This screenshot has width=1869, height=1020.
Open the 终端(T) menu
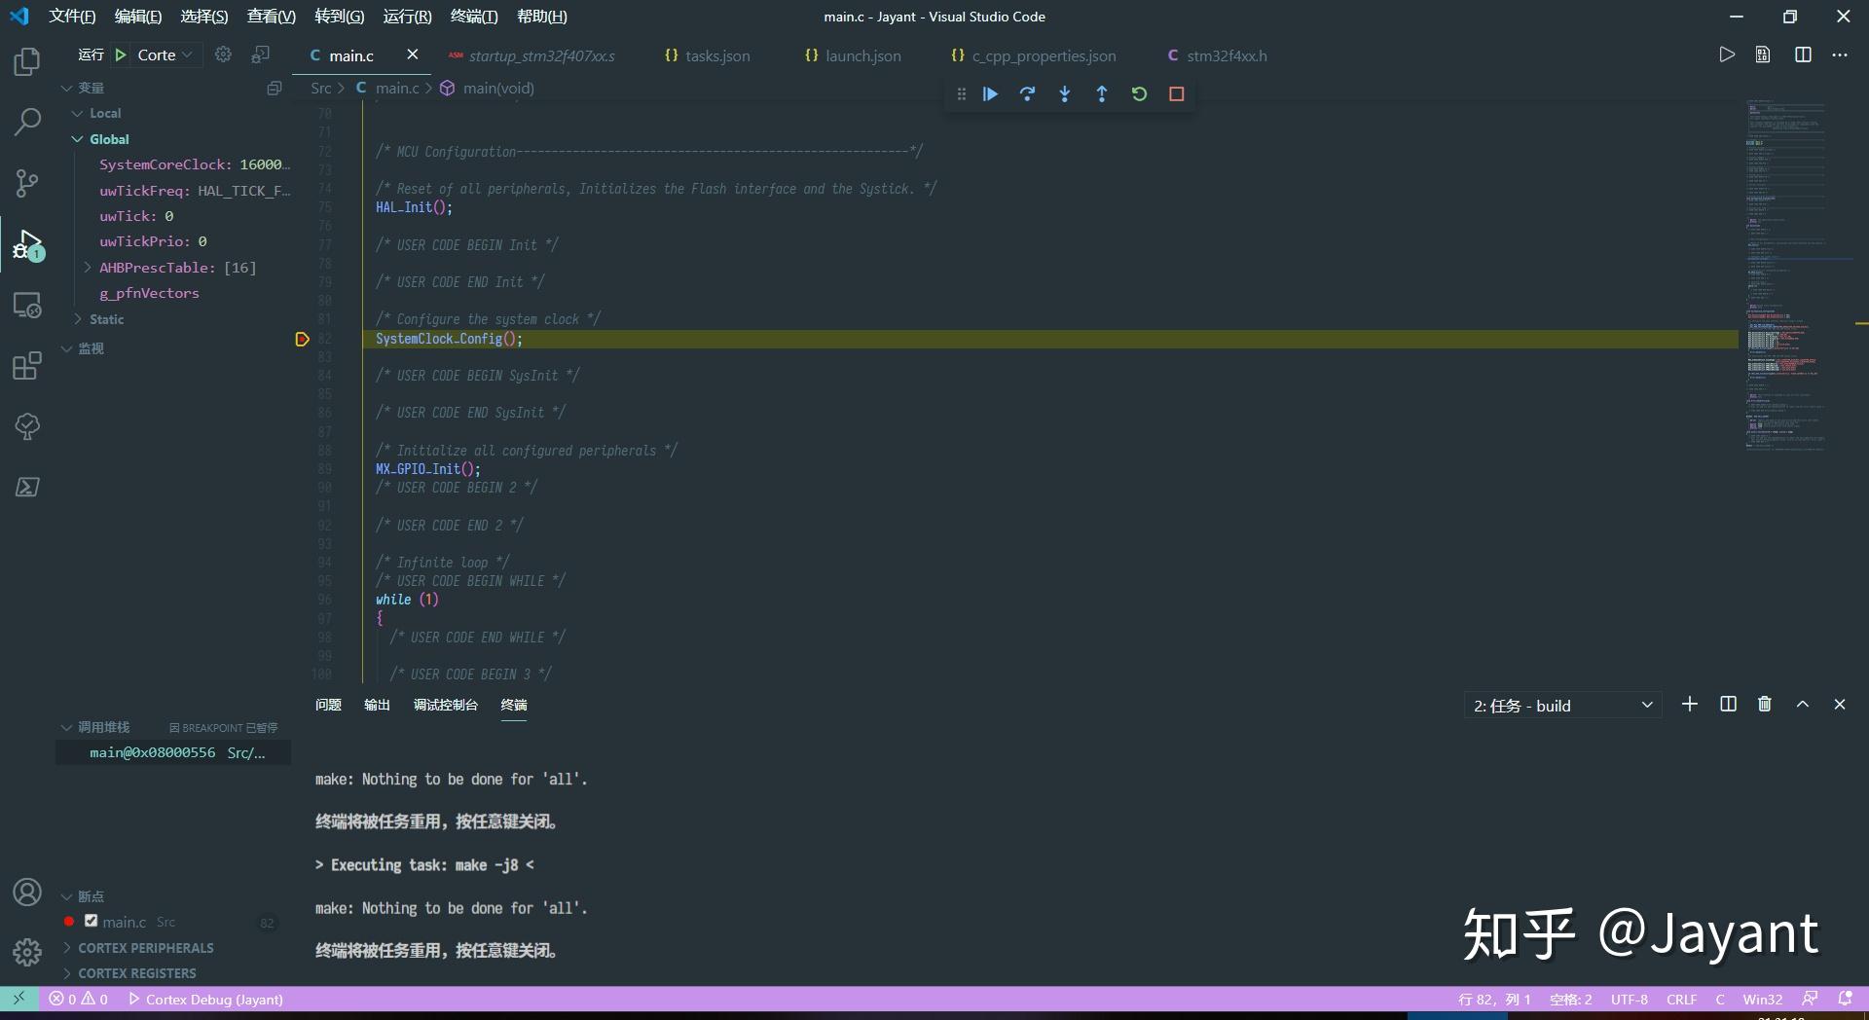click(x=474, y=17)
